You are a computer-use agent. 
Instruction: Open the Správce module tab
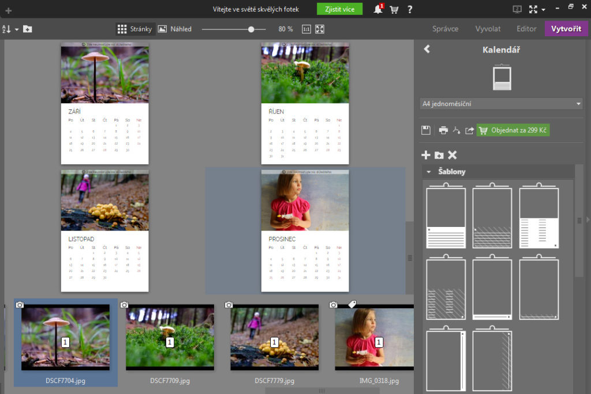pyautogui.click(x=446, y=29)
